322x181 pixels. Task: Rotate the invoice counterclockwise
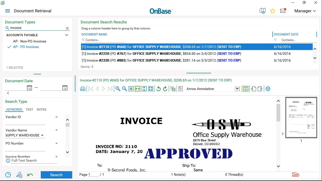158,88
